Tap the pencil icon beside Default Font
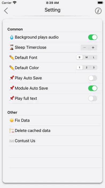The image size is (105, 188). point(12,58)
